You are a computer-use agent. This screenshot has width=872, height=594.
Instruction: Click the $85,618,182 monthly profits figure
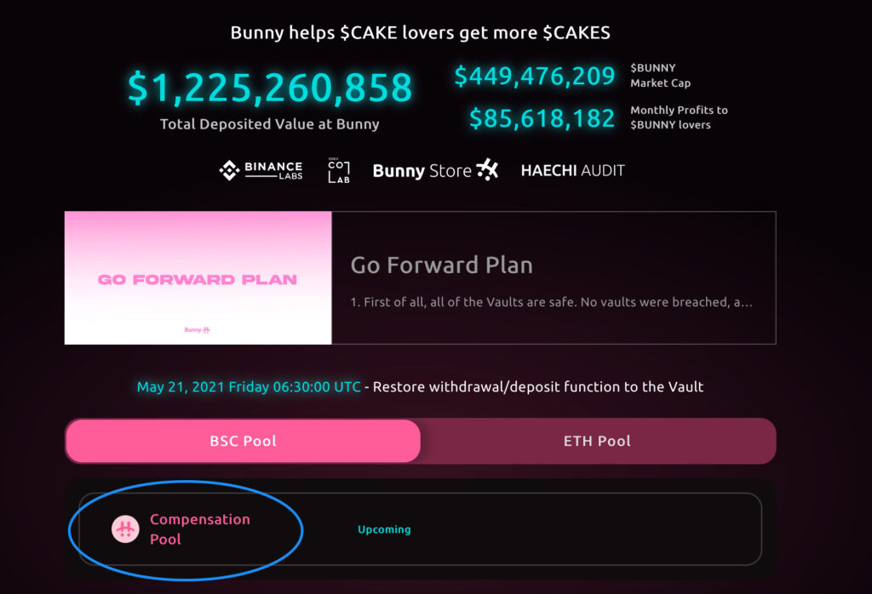542,117
